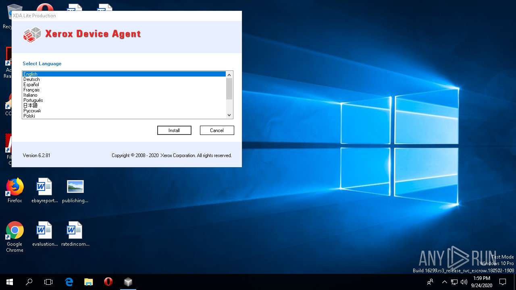
Task: Choose Italiano from the language list
Action: 124,95
